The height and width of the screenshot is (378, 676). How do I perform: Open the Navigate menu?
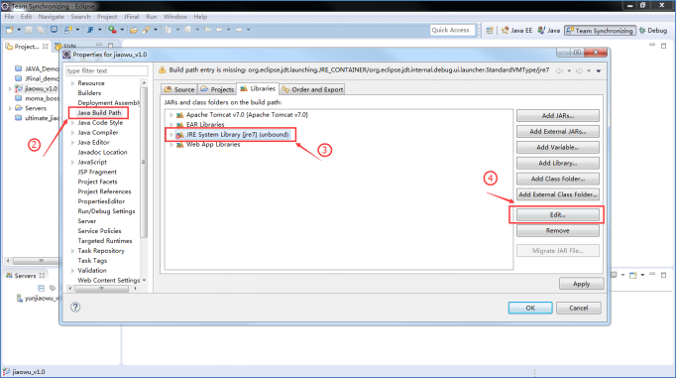click(51, 17)
